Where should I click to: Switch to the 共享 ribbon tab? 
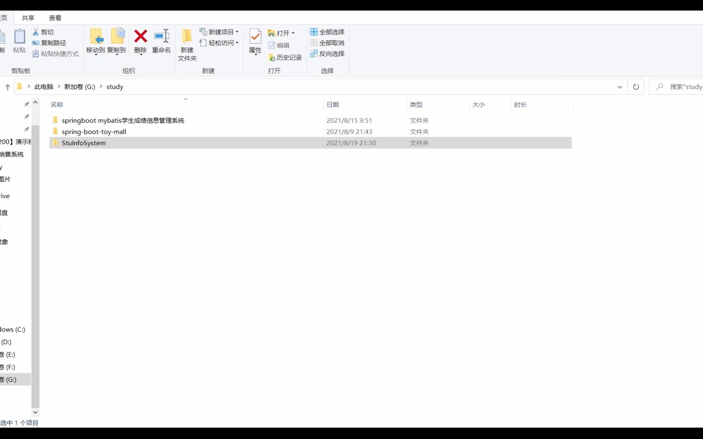tap(28, 17)
